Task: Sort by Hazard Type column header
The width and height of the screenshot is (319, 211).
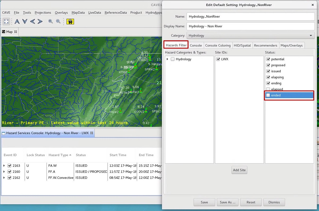Action: (60, 155)
